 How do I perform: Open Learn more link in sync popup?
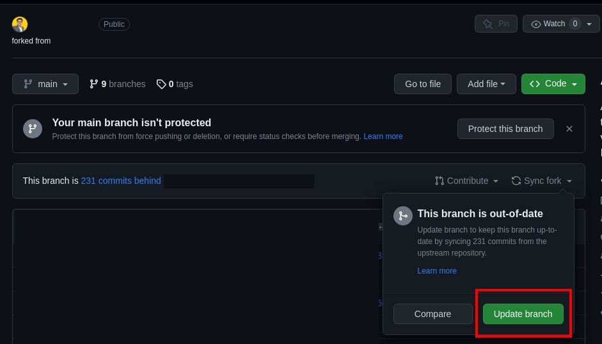[x=437, y=271]
